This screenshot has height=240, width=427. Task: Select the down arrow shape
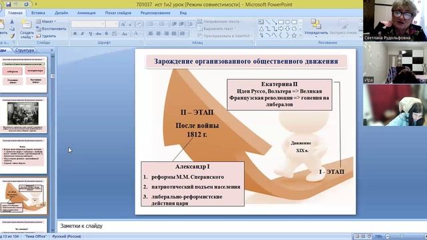tap(288, 29)
